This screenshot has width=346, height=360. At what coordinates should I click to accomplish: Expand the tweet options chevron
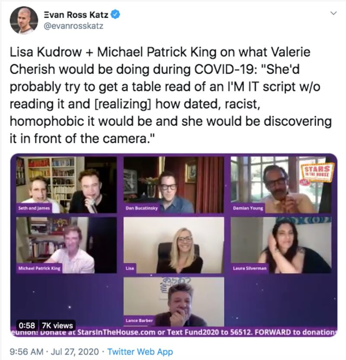tap(333, 13)
